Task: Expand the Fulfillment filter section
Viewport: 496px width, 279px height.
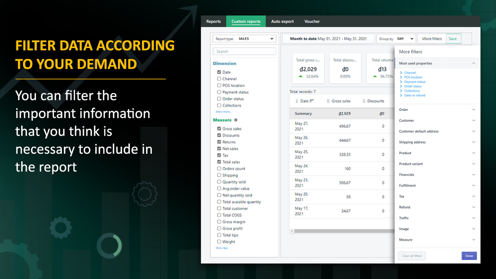Action: 437,186
